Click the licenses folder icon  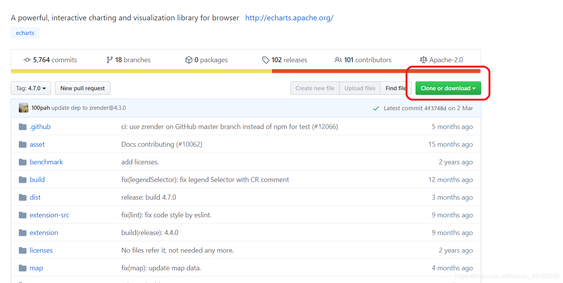pos(23,250)
